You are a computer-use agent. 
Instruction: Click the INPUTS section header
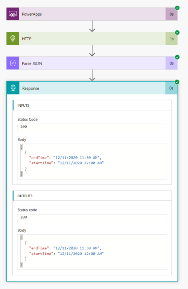pos(92,105)
